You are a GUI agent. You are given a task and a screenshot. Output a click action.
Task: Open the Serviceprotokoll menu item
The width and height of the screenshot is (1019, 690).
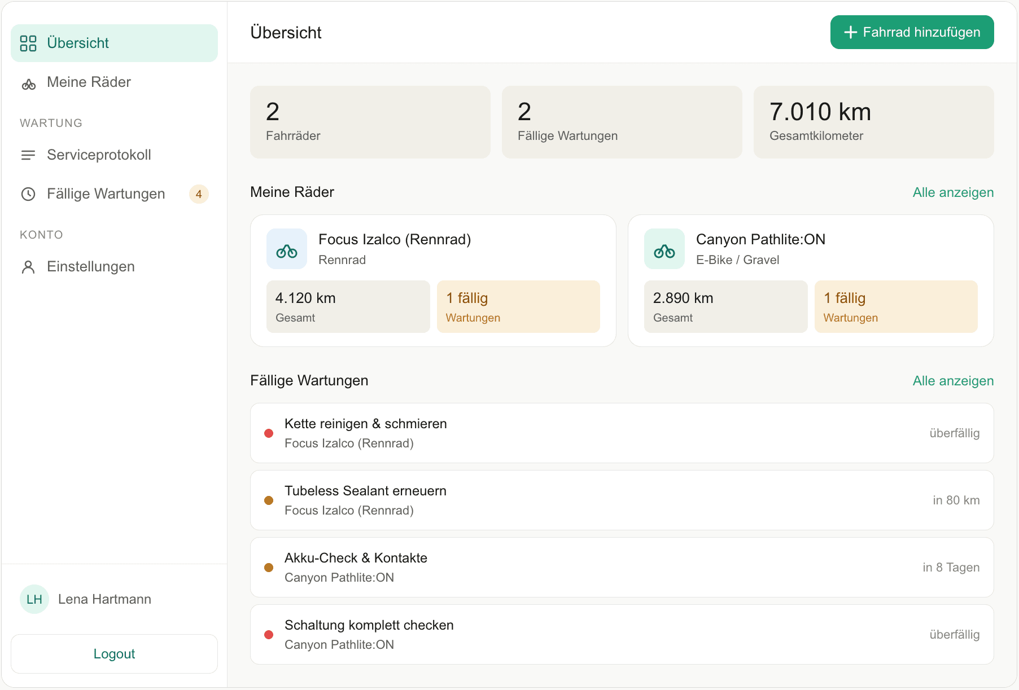point(99,155)
